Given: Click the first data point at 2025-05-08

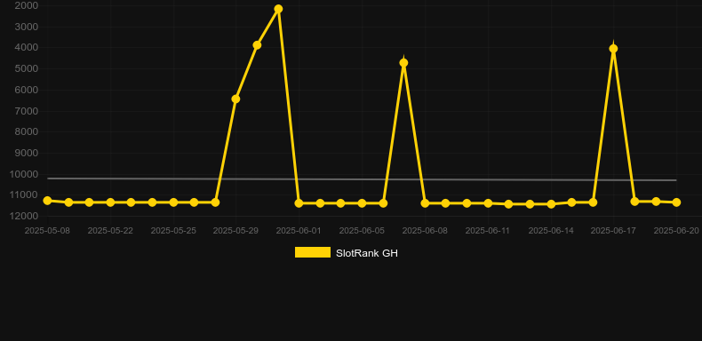Looking at the screenshot, I should click(x=47, y=201).
